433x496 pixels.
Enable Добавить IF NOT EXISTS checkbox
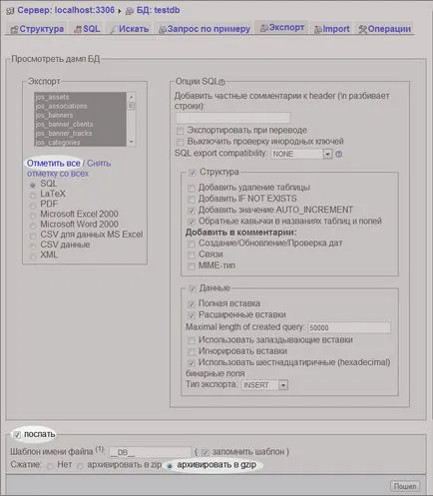[192, 200]
